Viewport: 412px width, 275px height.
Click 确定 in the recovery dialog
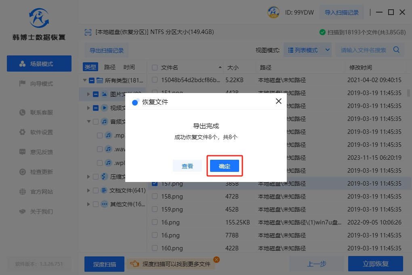click(225, 166)
